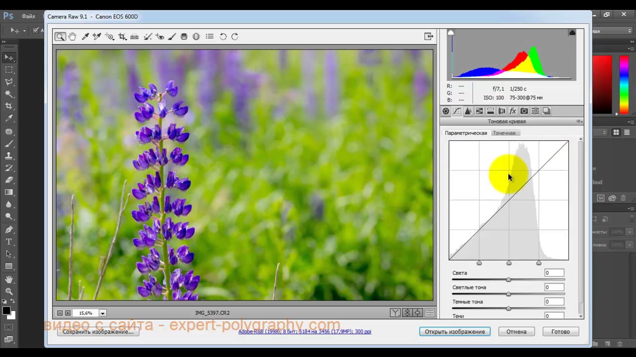Open the Basic panel tab icon
This screenshot has height=357, width=636.
[x=446, y=111]
